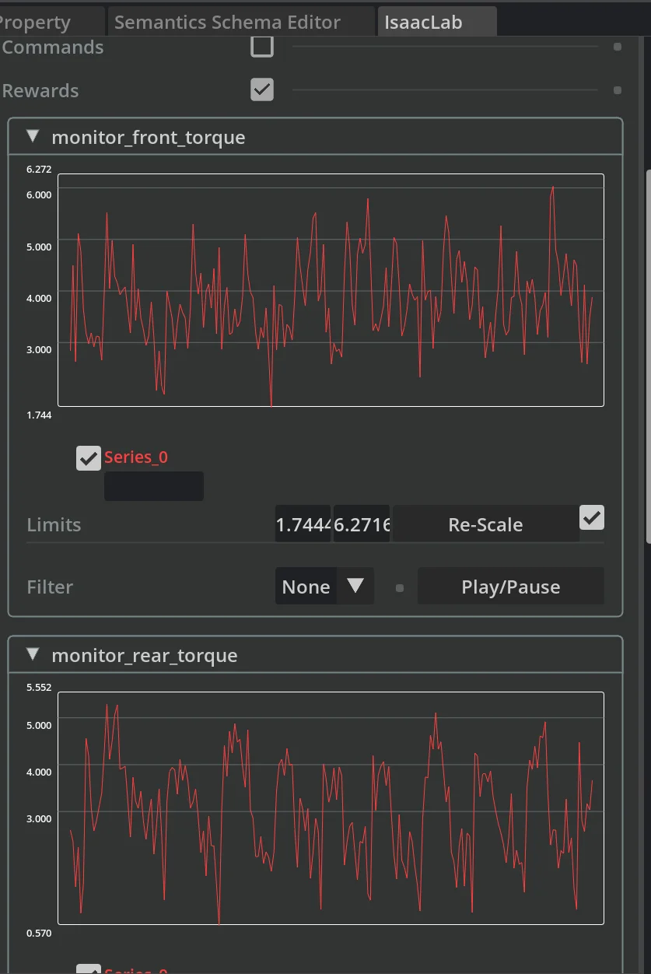The width and height of the screenshot is (651, 974).
Task: Open the Filter dropdown showing None
Action: click(324, 587)
